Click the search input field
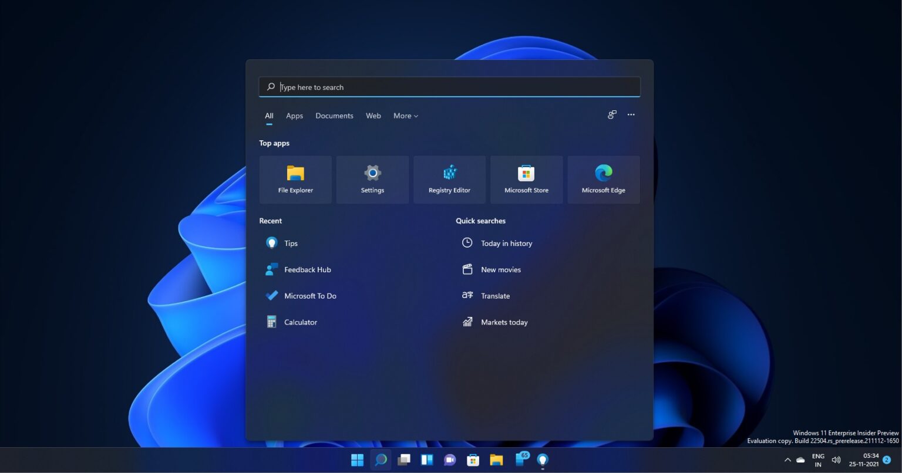902x473 pixels. point(449,87)
